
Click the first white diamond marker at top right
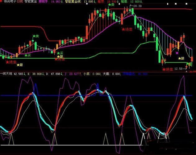tap(168, 4)
